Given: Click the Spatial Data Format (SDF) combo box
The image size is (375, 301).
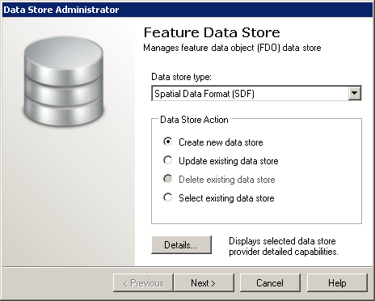Looking at the screenshot, I should [x=256, y=93].
